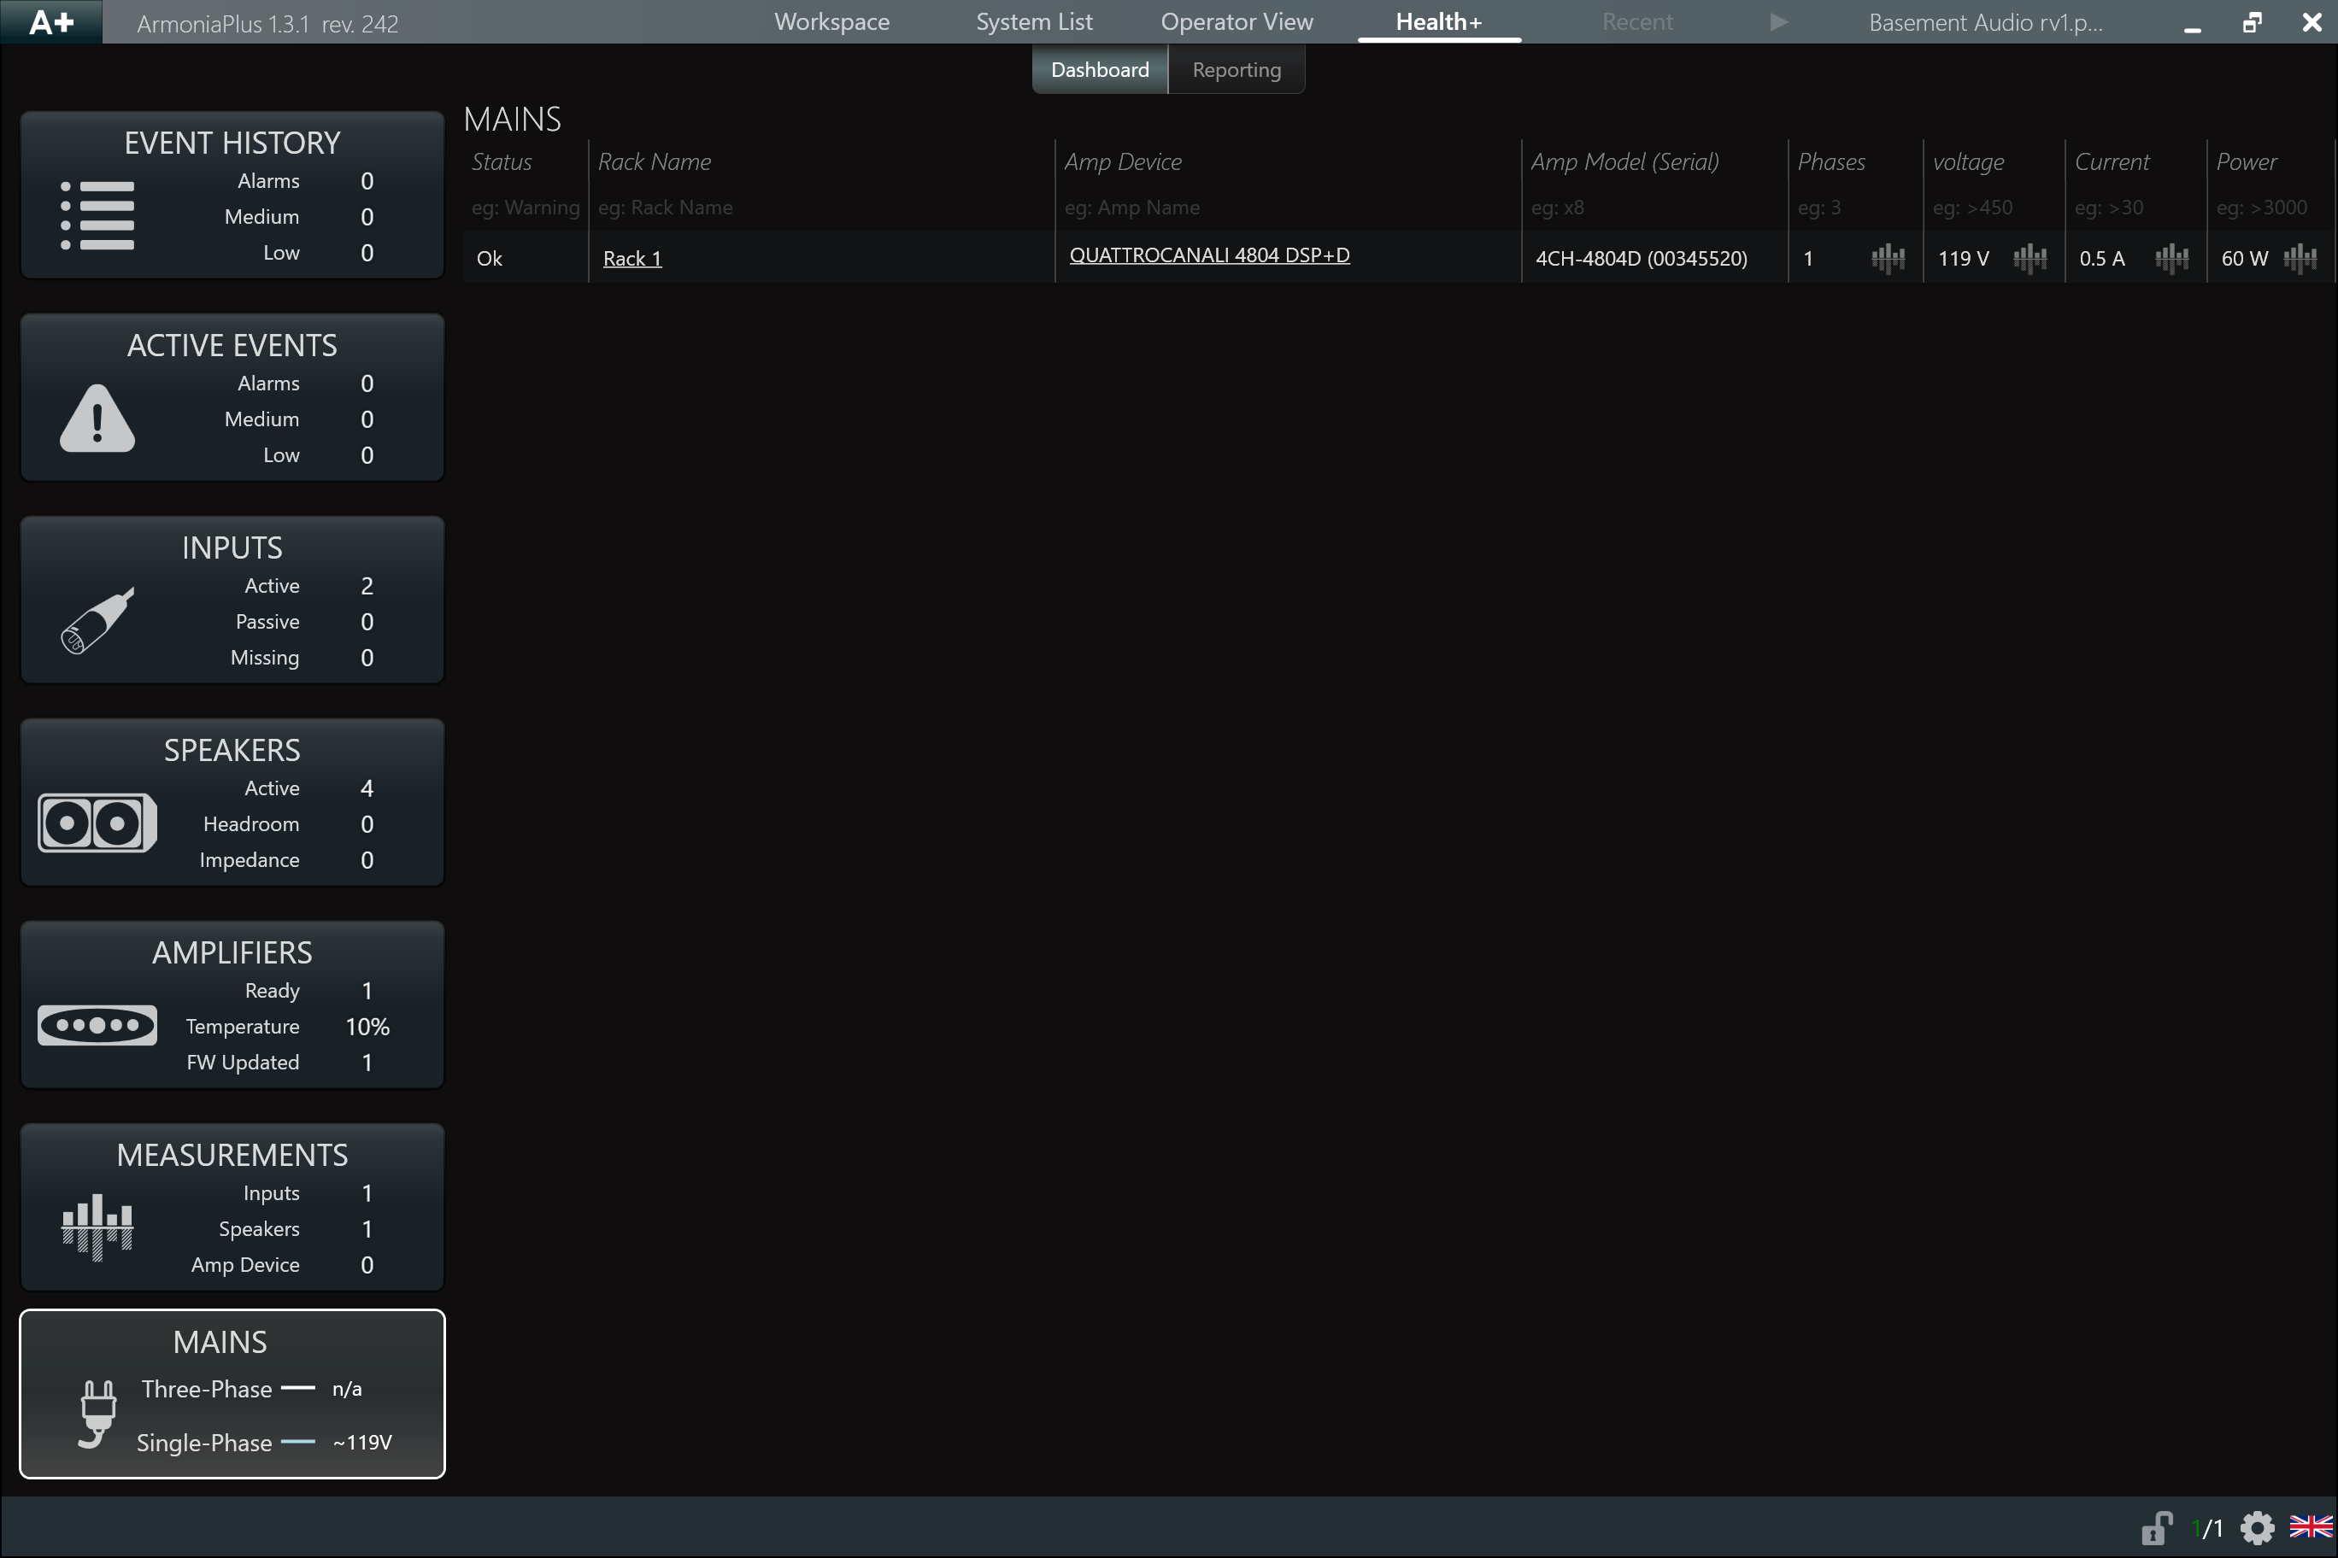Screen dimensions: 2338x1558
Task: Change language with the UK flag icon
Action: [x=2310, y=1527]
